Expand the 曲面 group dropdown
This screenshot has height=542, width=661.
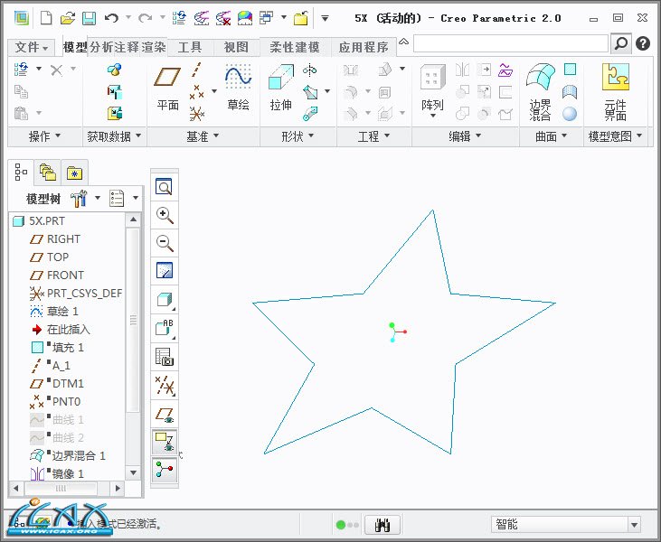pos(551,136)
